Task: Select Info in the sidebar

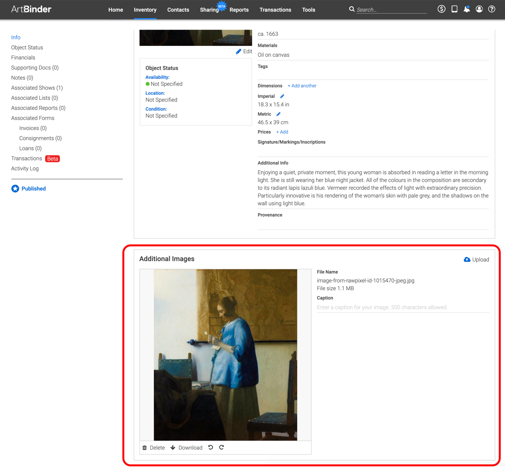Action: coord(16,37)
